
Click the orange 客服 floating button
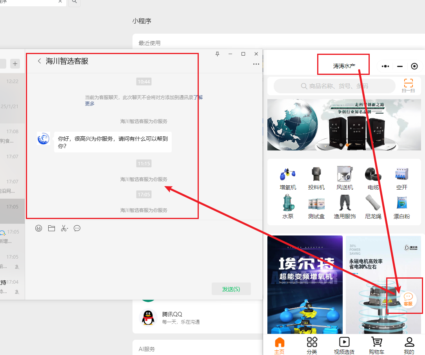(x=408, y=299)
